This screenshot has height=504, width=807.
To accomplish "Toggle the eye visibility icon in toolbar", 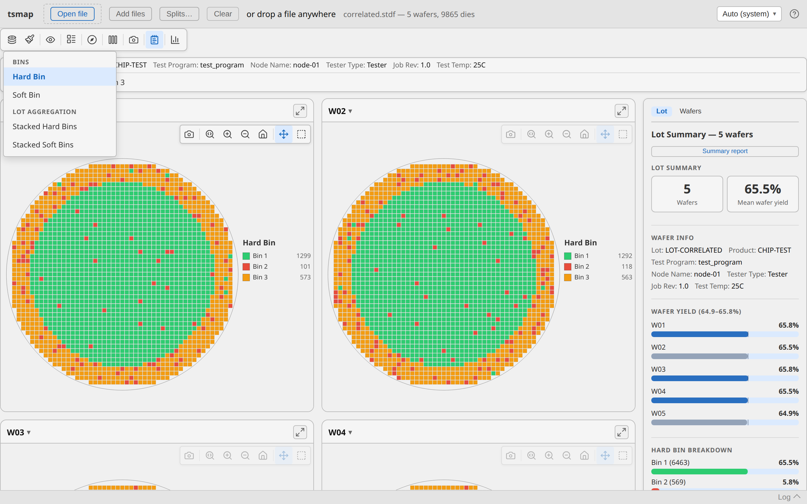I will 50,40.
